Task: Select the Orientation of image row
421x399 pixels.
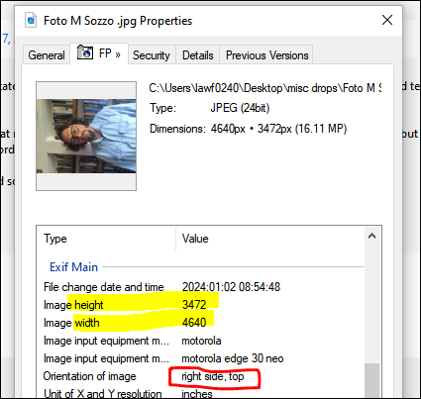Action: [200, 376]
